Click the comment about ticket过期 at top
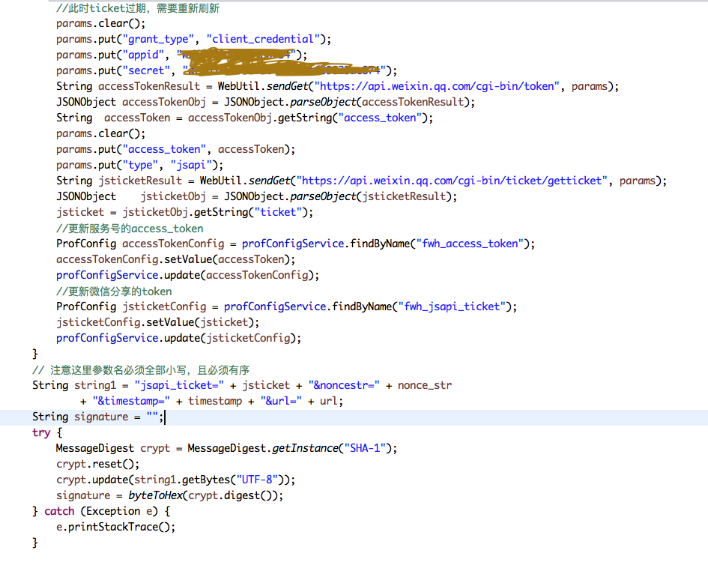 [x=138, y=8]
